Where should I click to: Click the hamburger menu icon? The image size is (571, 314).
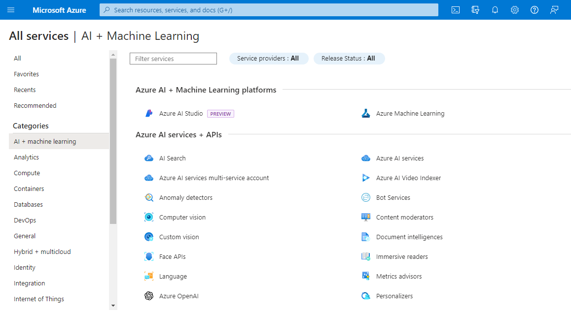(x=11, y=9)
